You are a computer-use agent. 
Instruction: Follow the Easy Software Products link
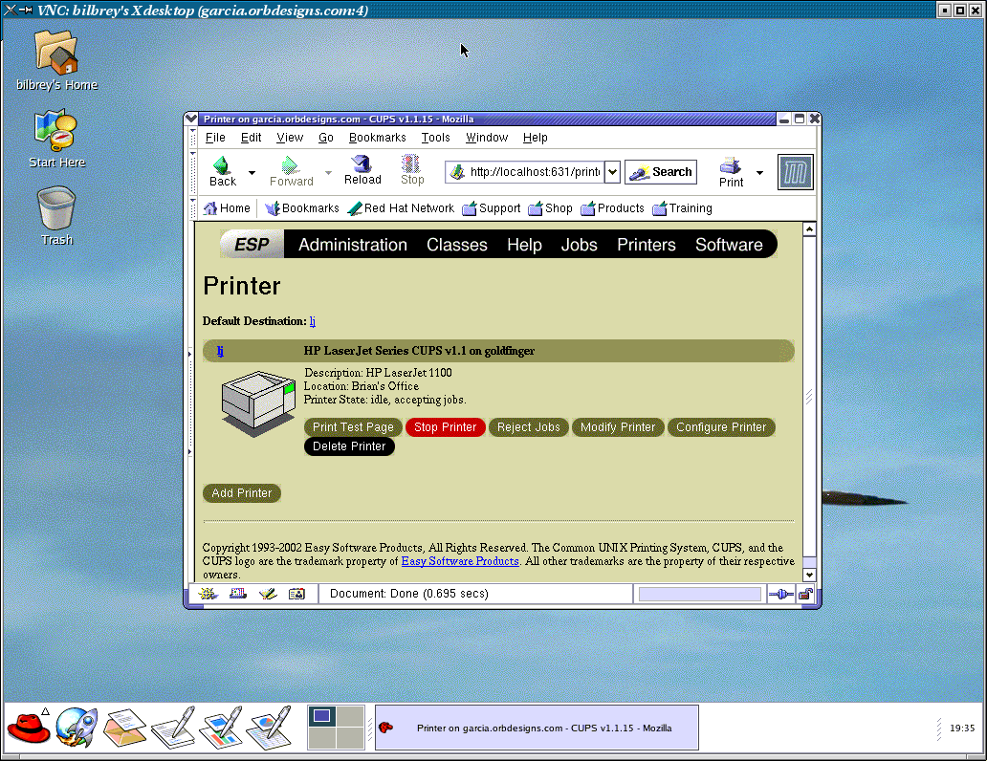(459, 561)
